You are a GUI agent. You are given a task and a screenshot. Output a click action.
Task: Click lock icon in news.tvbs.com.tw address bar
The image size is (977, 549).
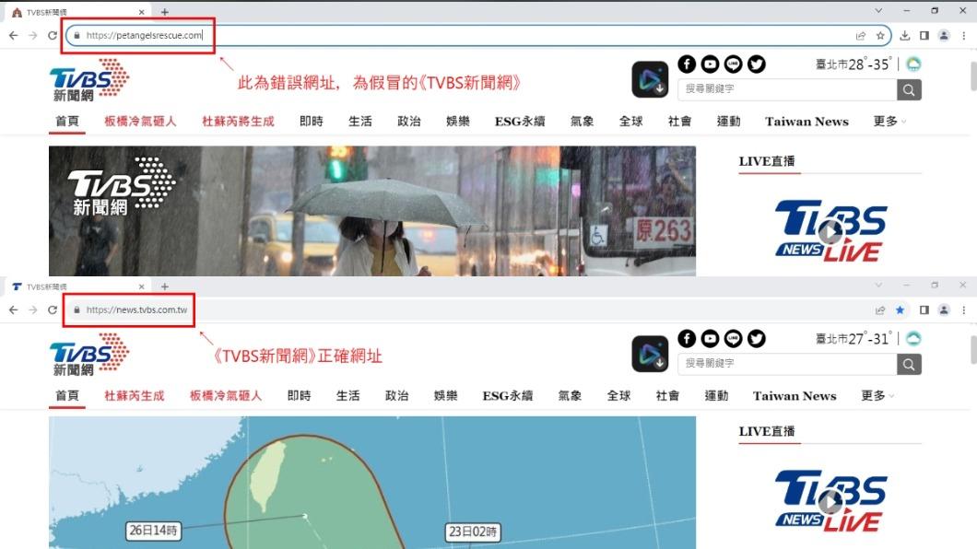coord(77,310)
